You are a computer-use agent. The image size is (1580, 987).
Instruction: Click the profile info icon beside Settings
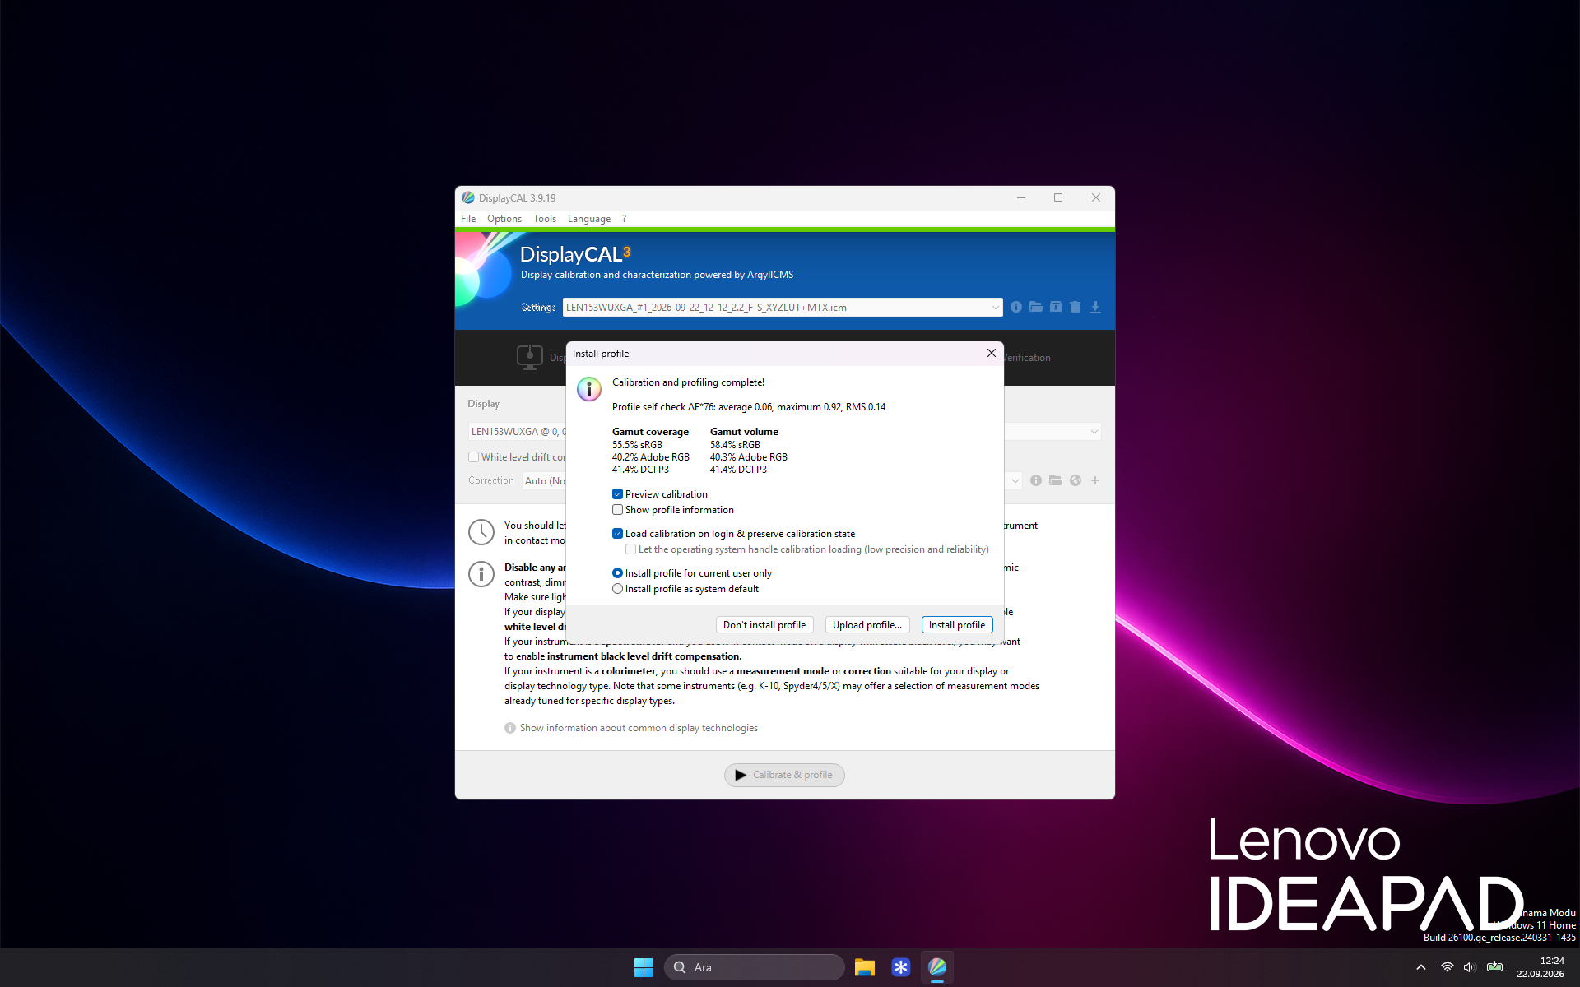tap(1016, 307)
